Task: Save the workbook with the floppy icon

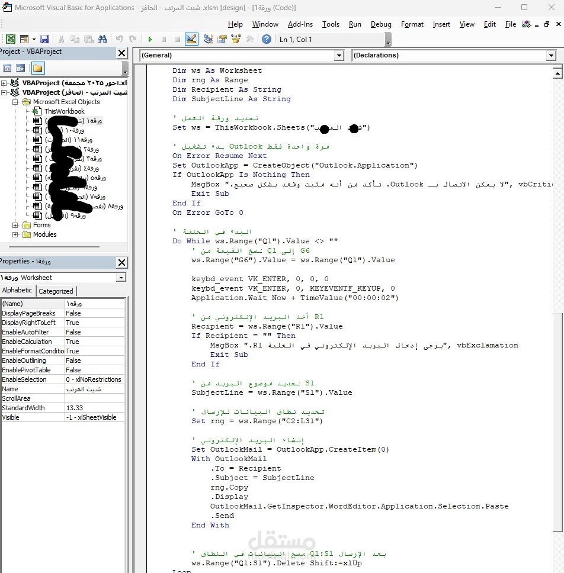Action: tap(44, 39)
